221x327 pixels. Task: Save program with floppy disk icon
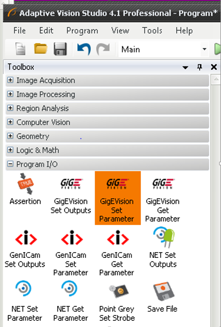60,49
